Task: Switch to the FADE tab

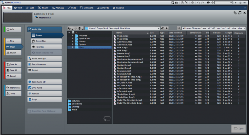Action: (72, 8)
